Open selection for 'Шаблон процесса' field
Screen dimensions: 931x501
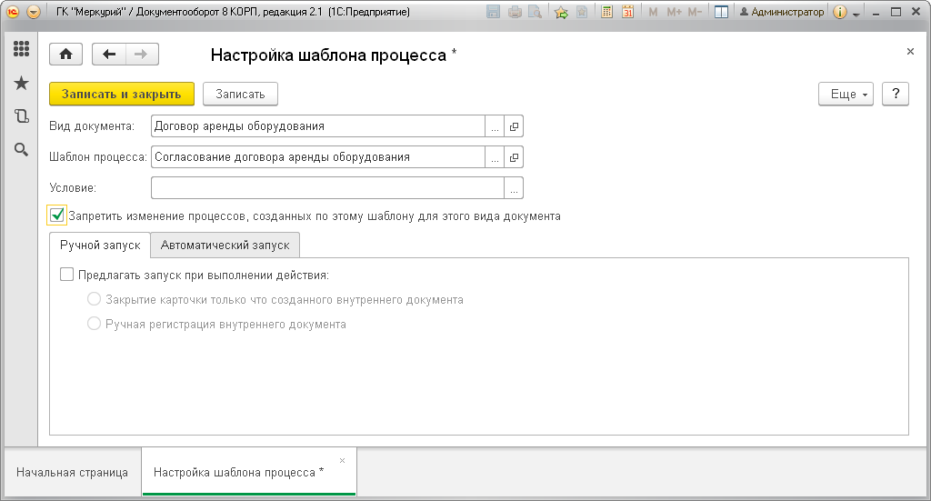point(495,157)
